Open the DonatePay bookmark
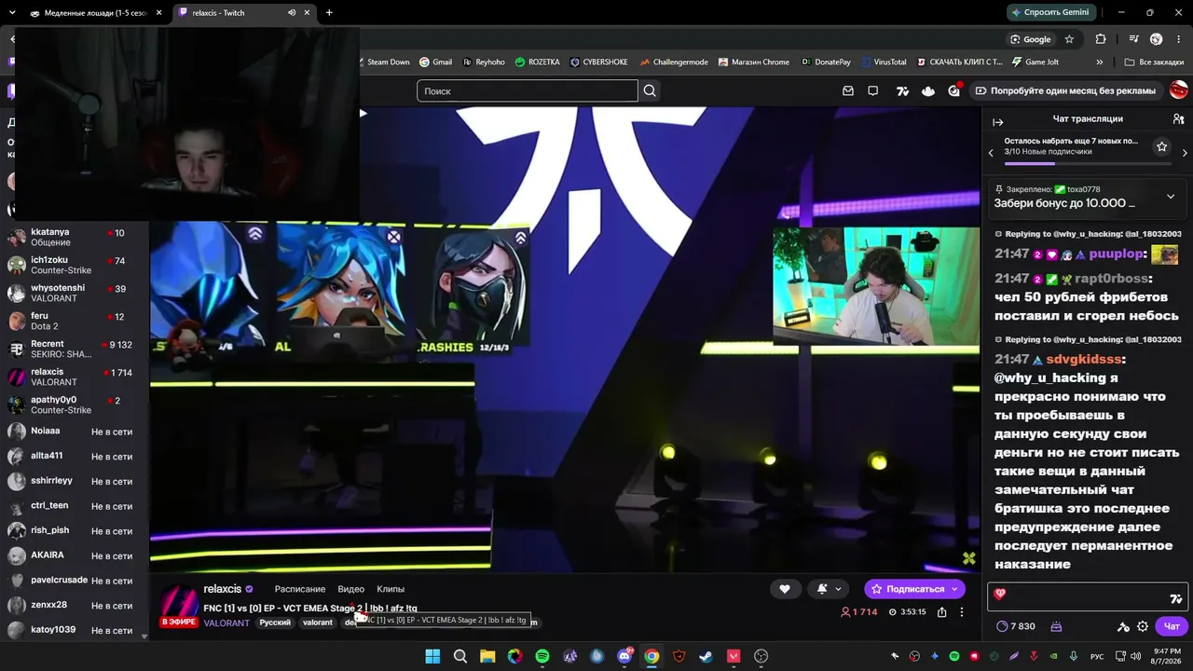Viewport: 1193px width, 671px height. pos(826,62)
